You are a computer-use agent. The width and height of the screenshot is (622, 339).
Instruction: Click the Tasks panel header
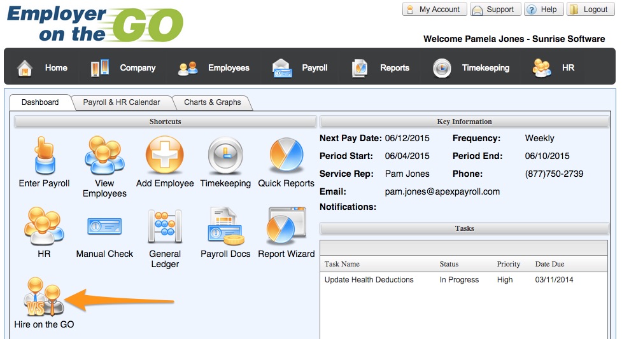tap(464, 228)
